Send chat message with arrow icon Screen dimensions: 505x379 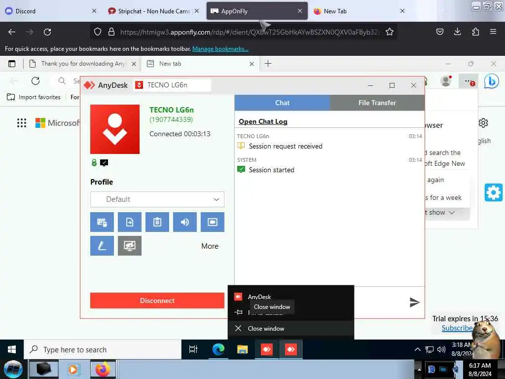(x=414, y=303)
